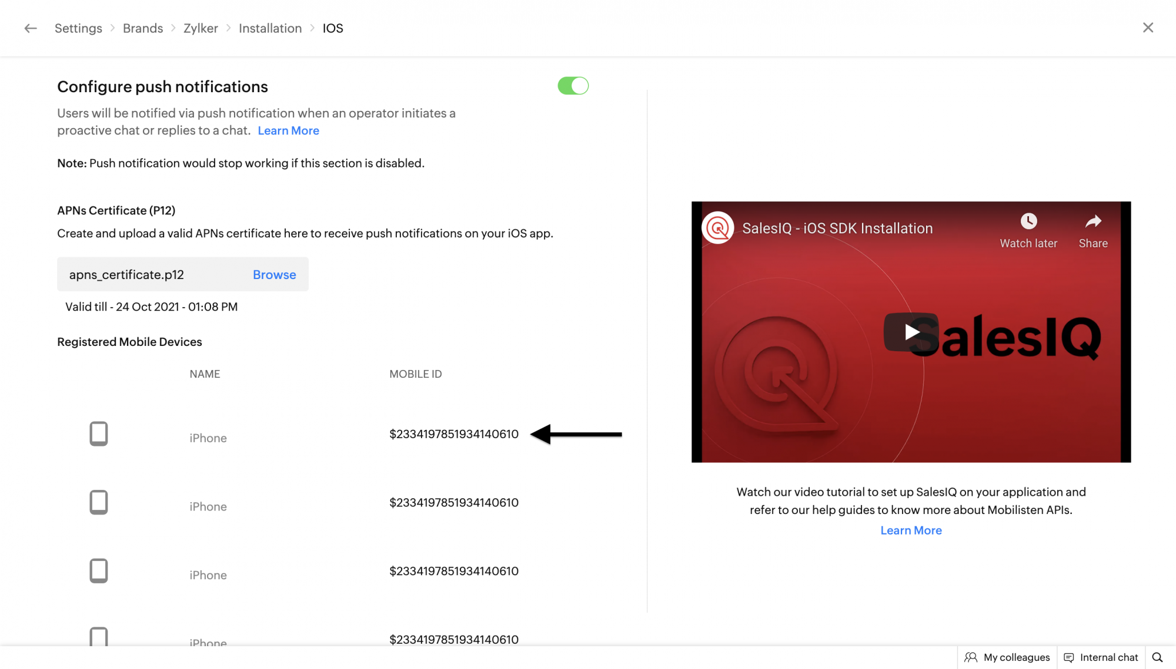This screenshot has height=669, width=1176.
Task: Click the third iPhone device icon
Action: point(99,571)
